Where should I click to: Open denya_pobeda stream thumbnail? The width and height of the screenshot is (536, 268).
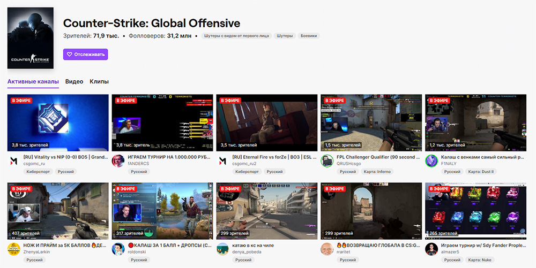tap(267, 211)
